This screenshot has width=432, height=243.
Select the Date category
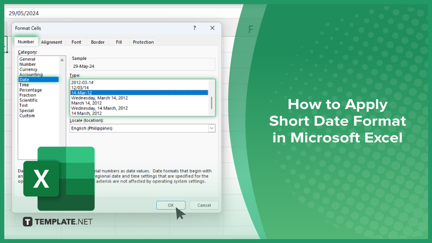point(38,80)
